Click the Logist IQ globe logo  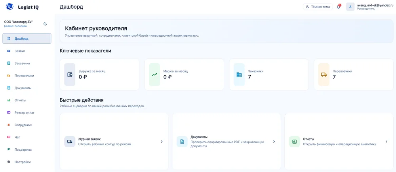click(10, 7)
